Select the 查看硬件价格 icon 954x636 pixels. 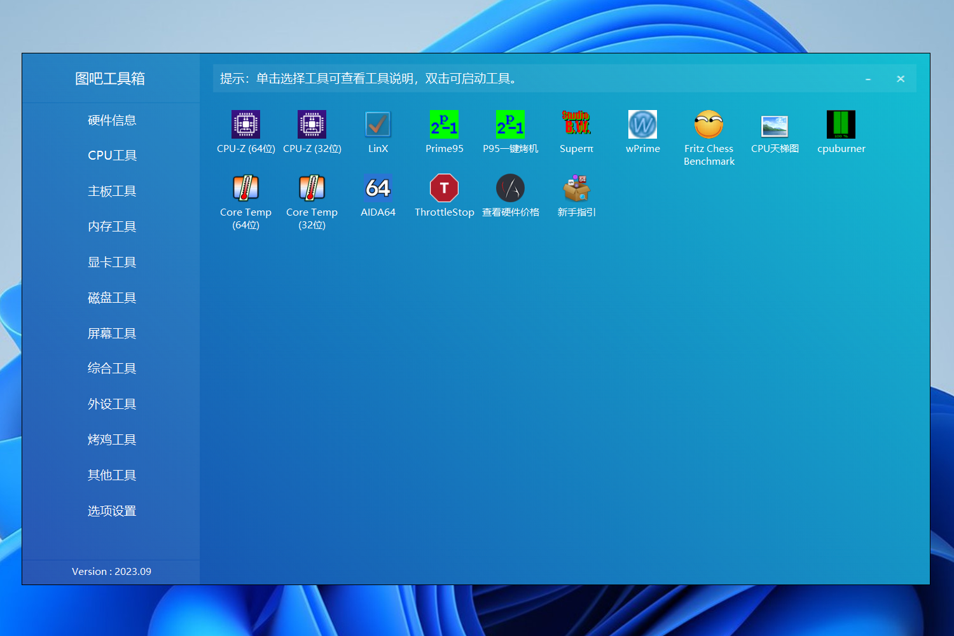click(510, 188)
